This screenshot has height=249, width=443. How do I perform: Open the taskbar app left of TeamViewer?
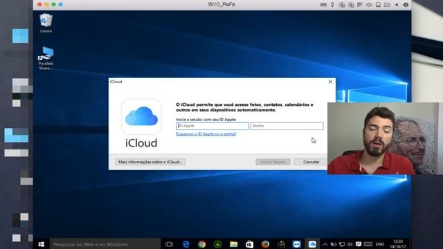281,244
